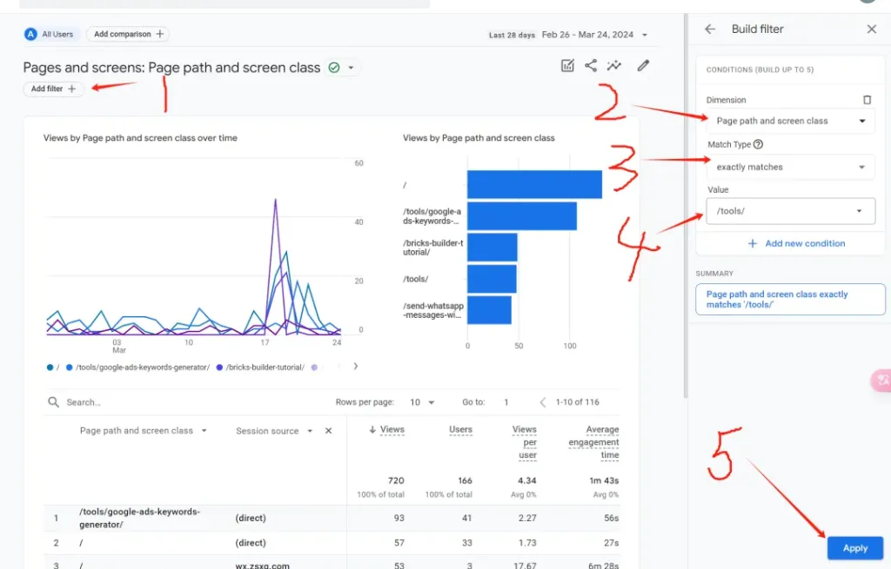Change Rows per page dropdown

(x=421, y=402)
